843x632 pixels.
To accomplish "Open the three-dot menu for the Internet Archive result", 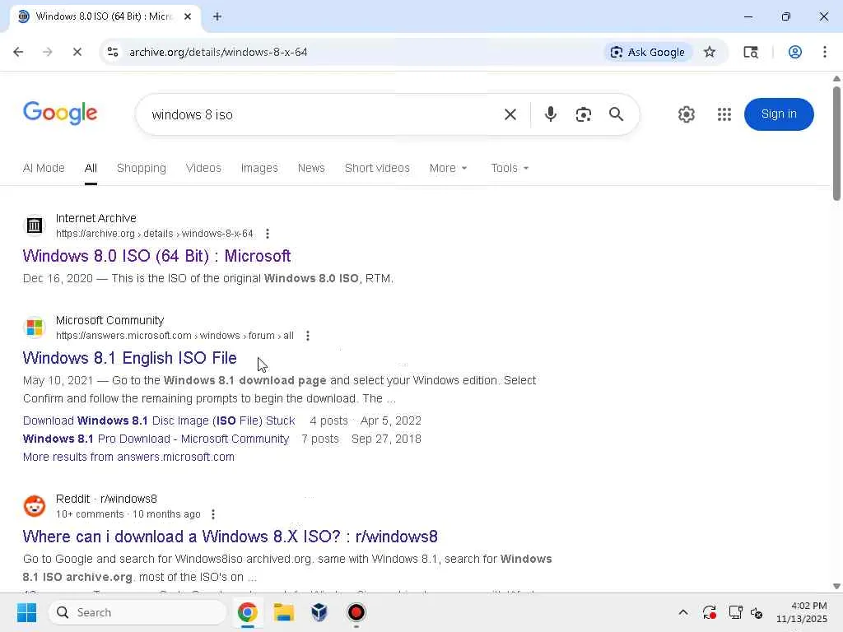I will pyautogui.click(x=268, y=234).
